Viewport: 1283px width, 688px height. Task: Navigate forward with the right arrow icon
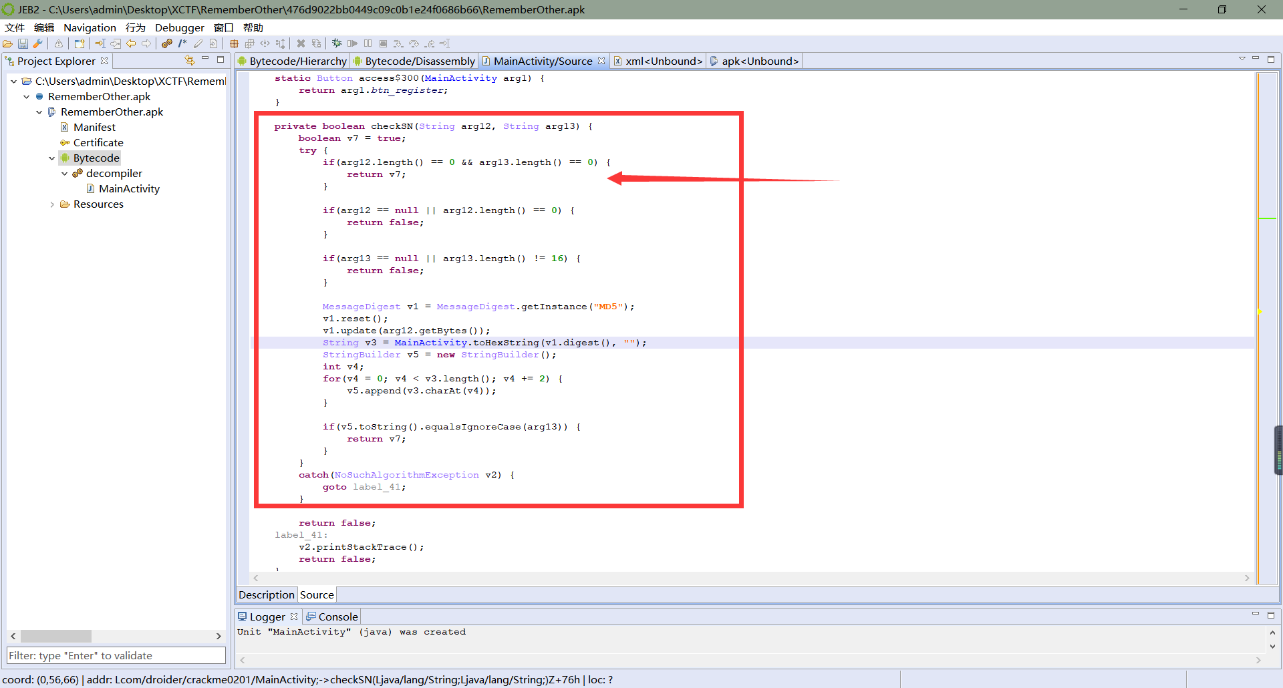click(x=146, y=43)
